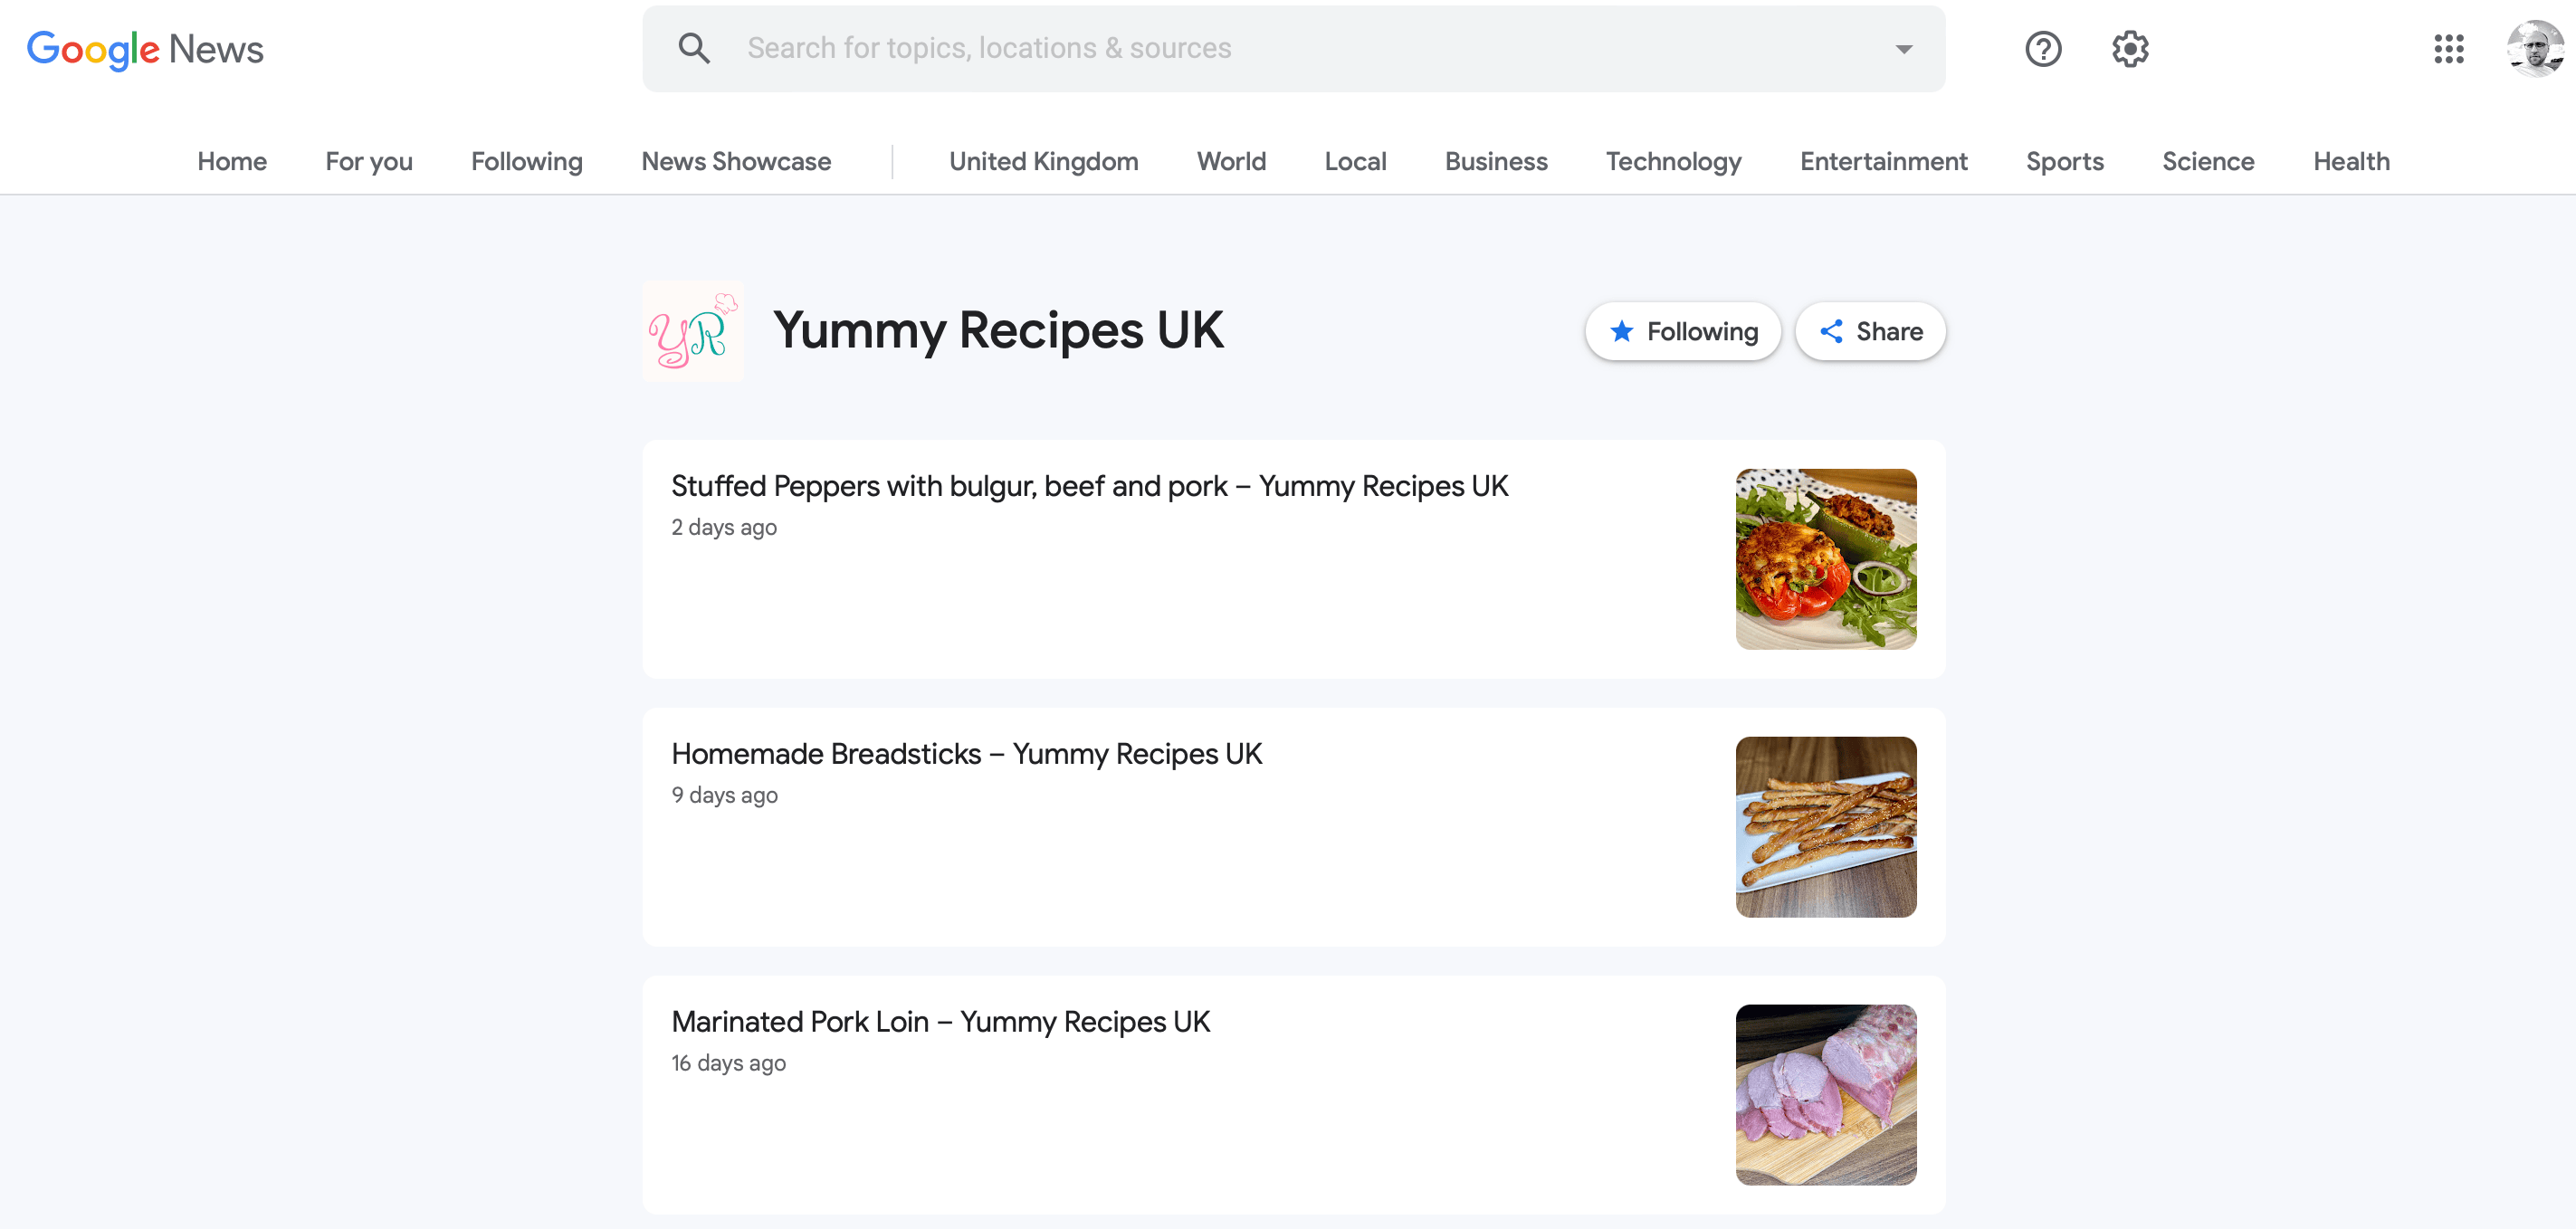Click the Google News logo
This screenshot has width=2576, height=1229.
[145, 49]
